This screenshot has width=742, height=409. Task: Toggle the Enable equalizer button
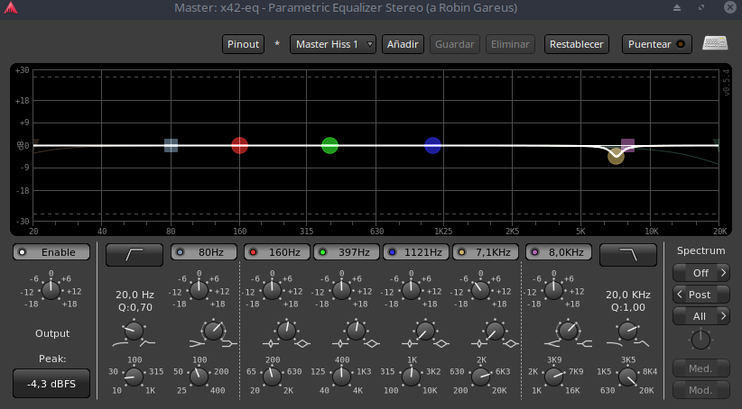[51, 252]
